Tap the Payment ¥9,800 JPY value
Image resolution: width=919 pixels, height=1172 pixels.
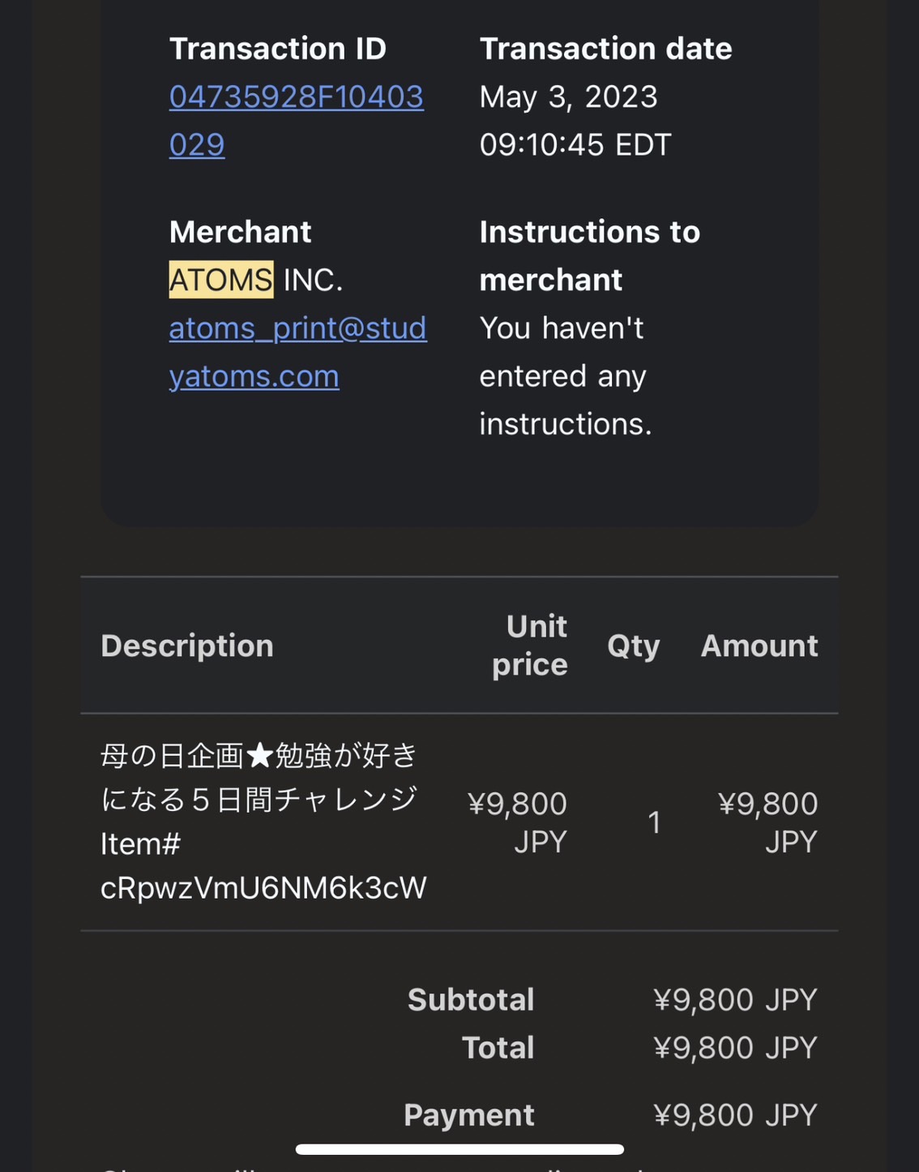coord(735,1114)
